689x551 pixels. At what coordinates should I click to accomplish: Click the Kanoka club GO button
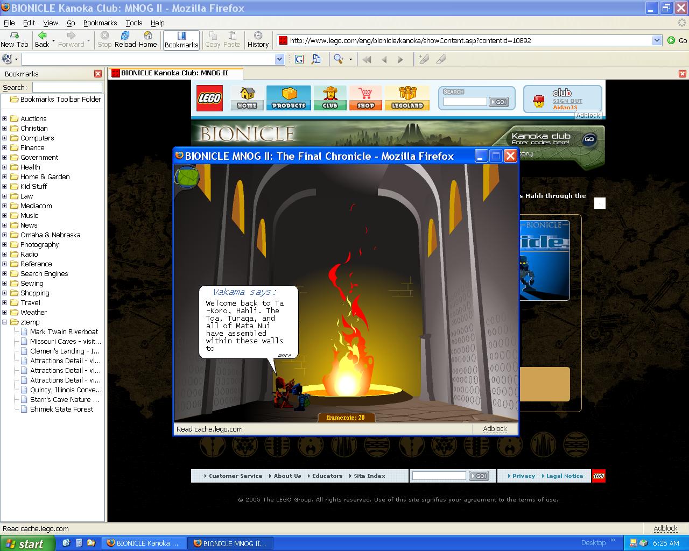(x=589, y=139)
